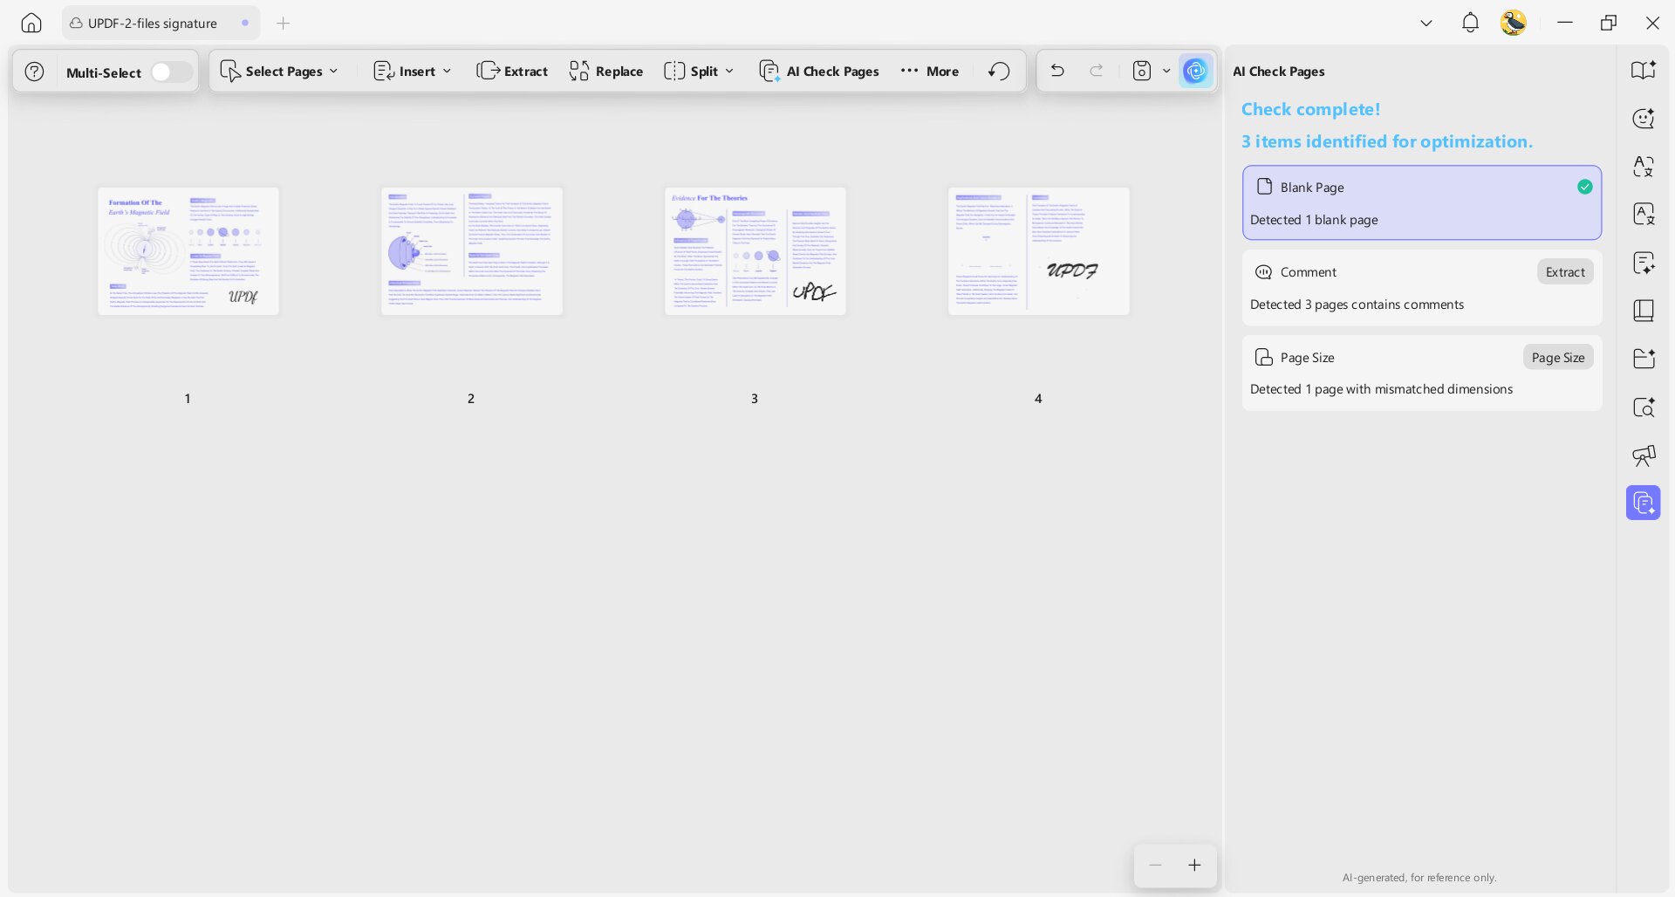The height and width of the screenshot is (897, 1675).
Task: Click the UPDF AI assistant icon
Action: [1195, 71]
